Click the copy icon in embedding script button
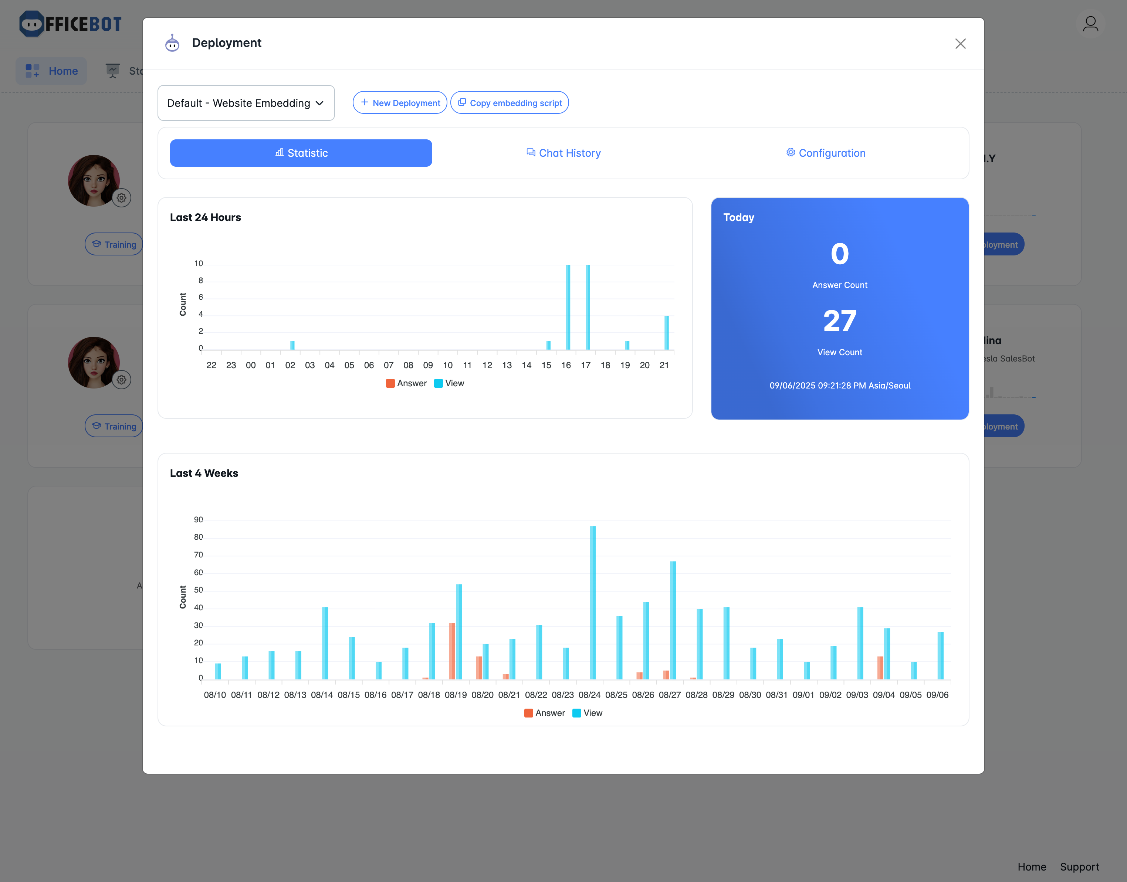1127x882 pixels. [462, 102]
